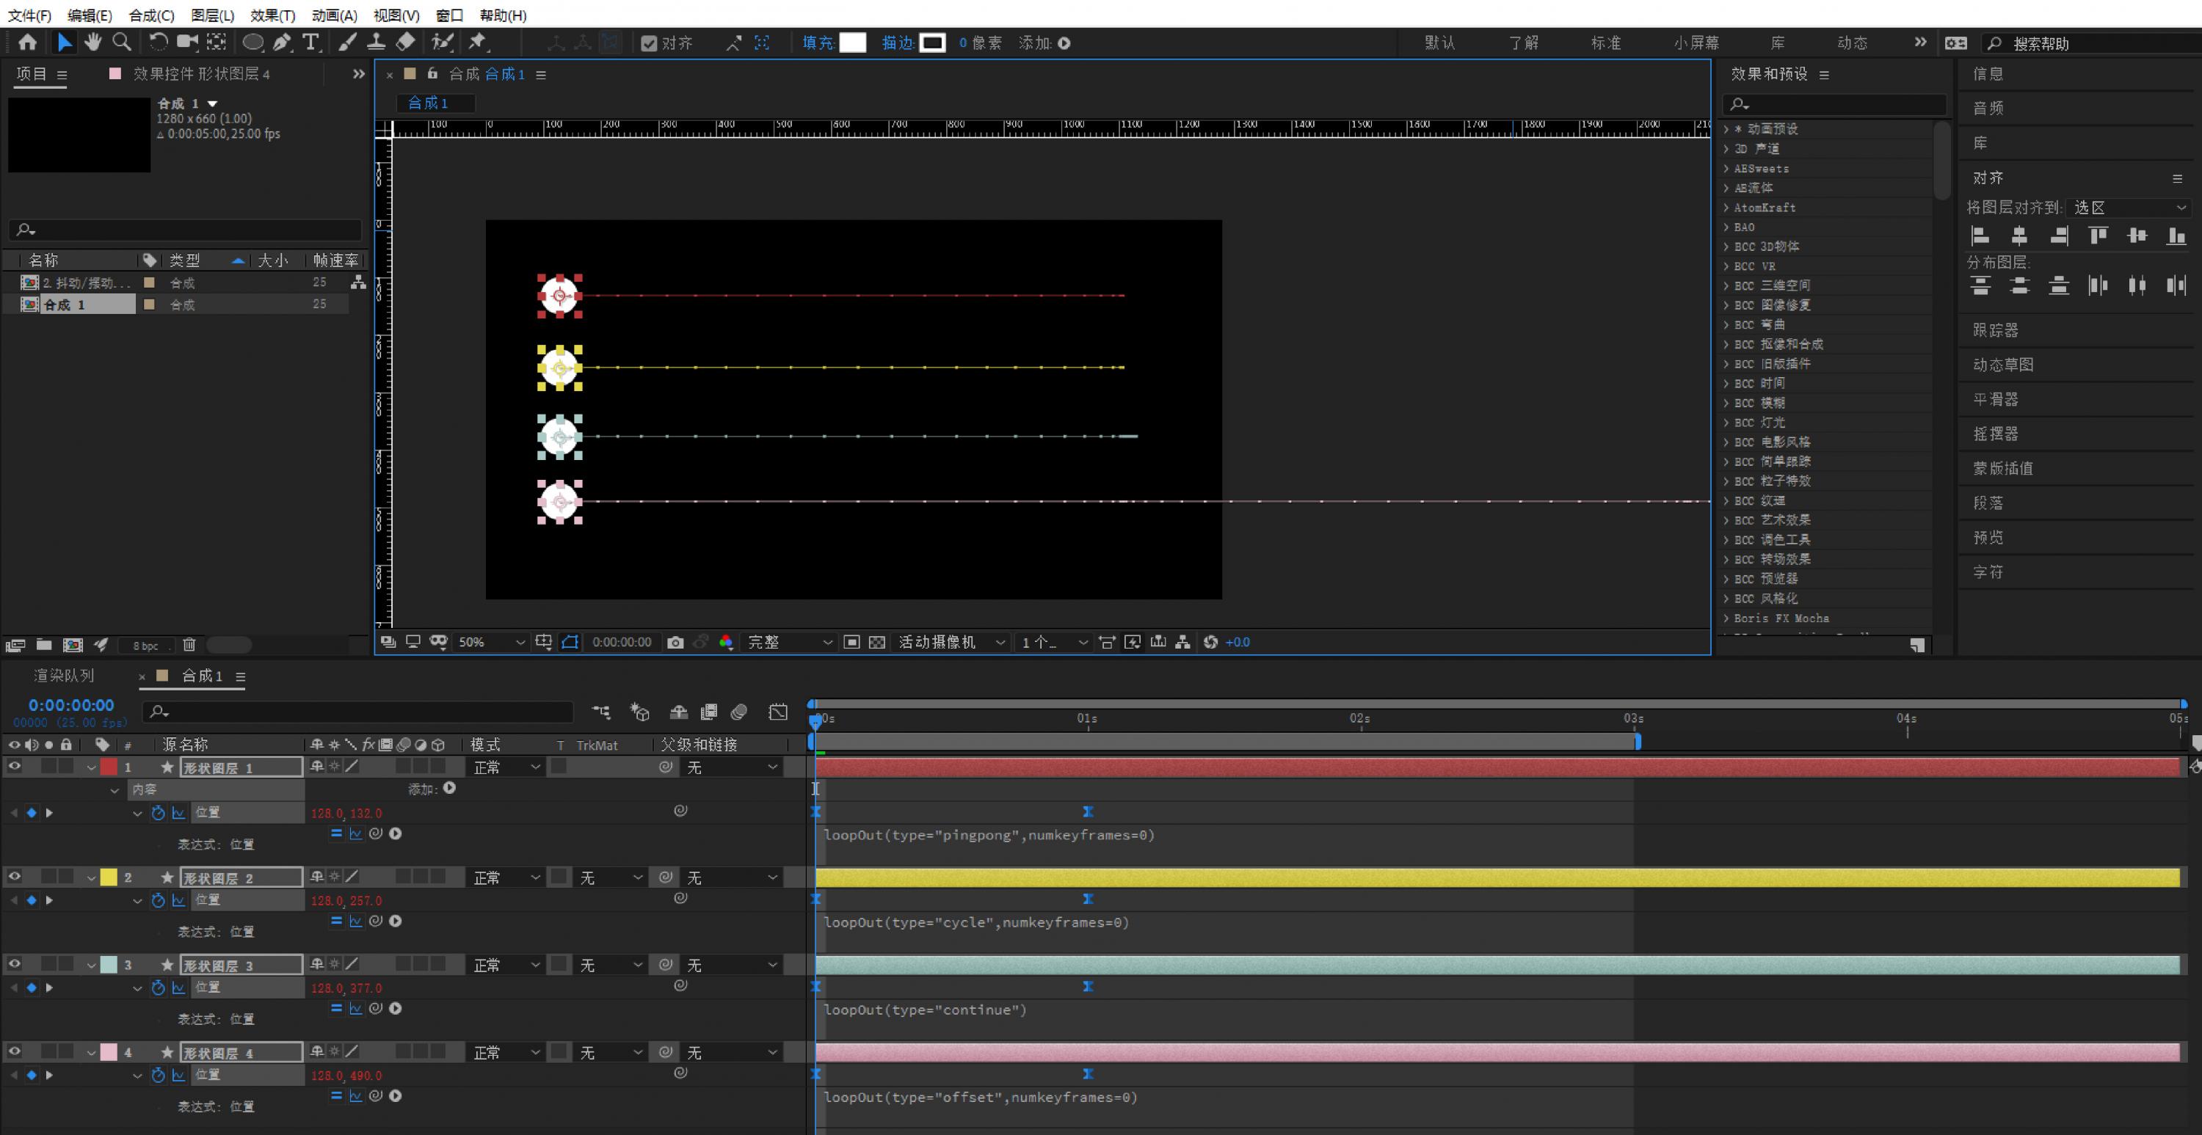This screenshot has height=1135, width=2202.
Task: Click the 标准 workspace button
Action: pos(1605,43)
